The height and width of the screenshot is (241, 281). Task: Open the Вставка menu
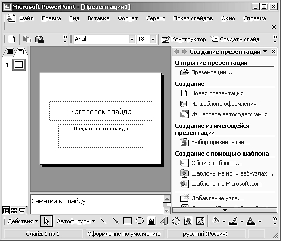(x=98, y=18)
